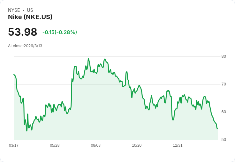Click the 05/28 date label on x-axis
This screenshot has height=162, width=235.
point(55,145)
